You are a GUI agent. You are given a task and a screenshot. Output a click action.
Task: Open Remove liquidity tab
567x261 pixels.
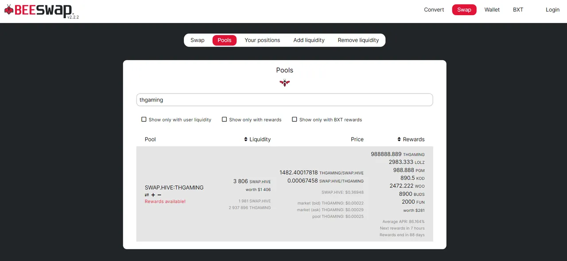tap(358, 40)
